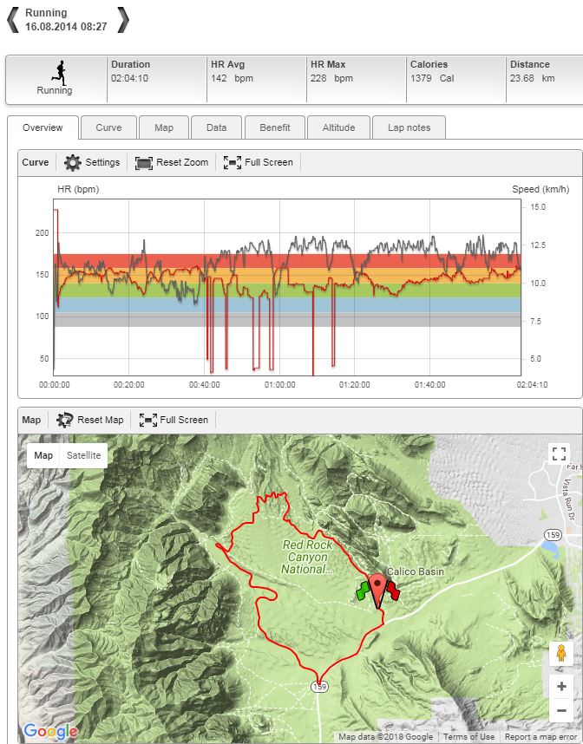Toggle Google map fullscreen view icon
The width and height of the screenshot is (583, 744).
coord(559,454)
